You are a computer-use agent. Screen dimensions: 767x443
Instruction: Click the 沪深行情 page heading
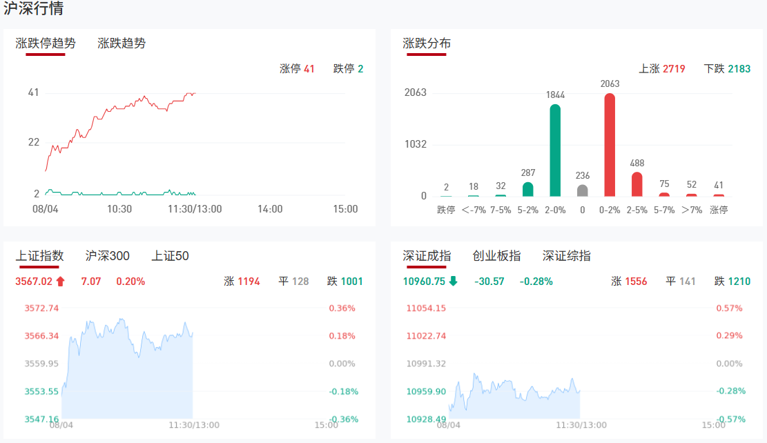35,9
